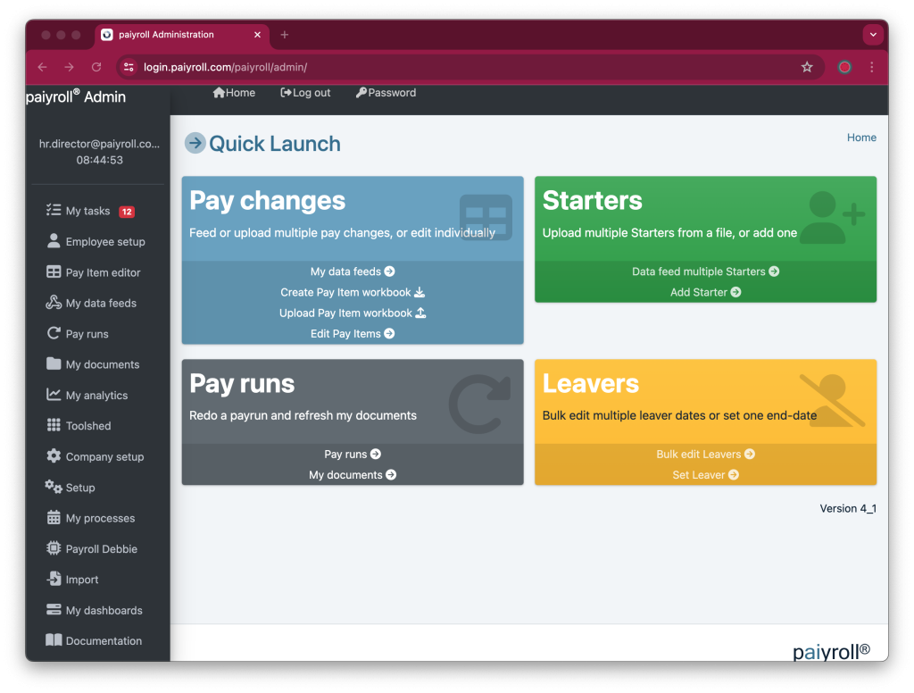Bookmark this page with the star icon
The height and width of the screenshot is (693, 914).
point(807,67)
